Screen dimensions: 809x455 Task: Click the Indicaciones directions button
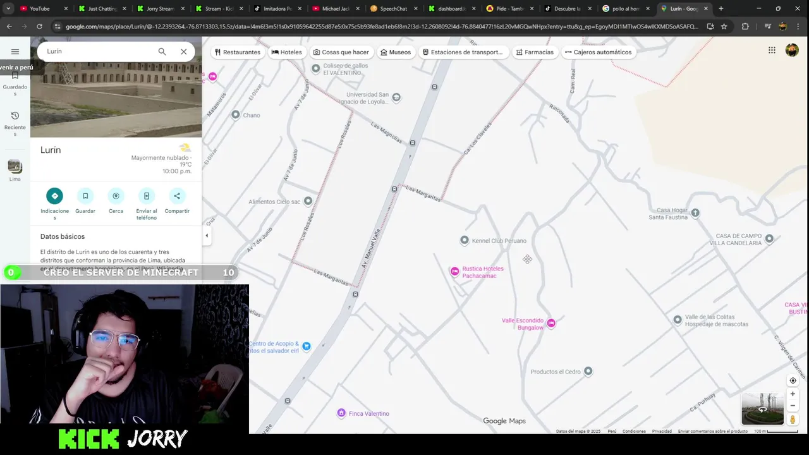click(54, 196)
